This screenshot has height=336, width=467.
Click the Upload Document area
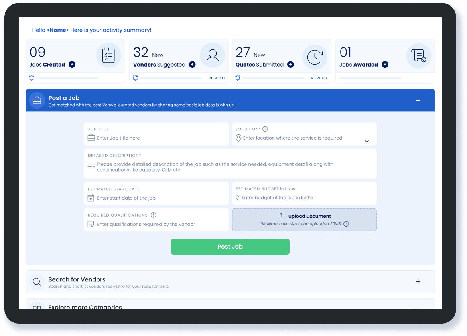click(x=304, y=220)
